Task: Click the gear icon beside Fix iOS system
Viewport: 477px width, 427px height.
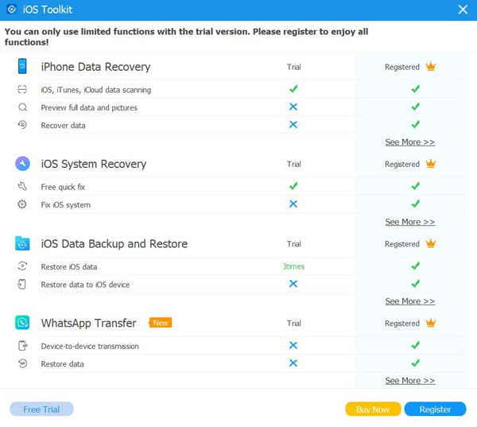Action: click(22, 204)
